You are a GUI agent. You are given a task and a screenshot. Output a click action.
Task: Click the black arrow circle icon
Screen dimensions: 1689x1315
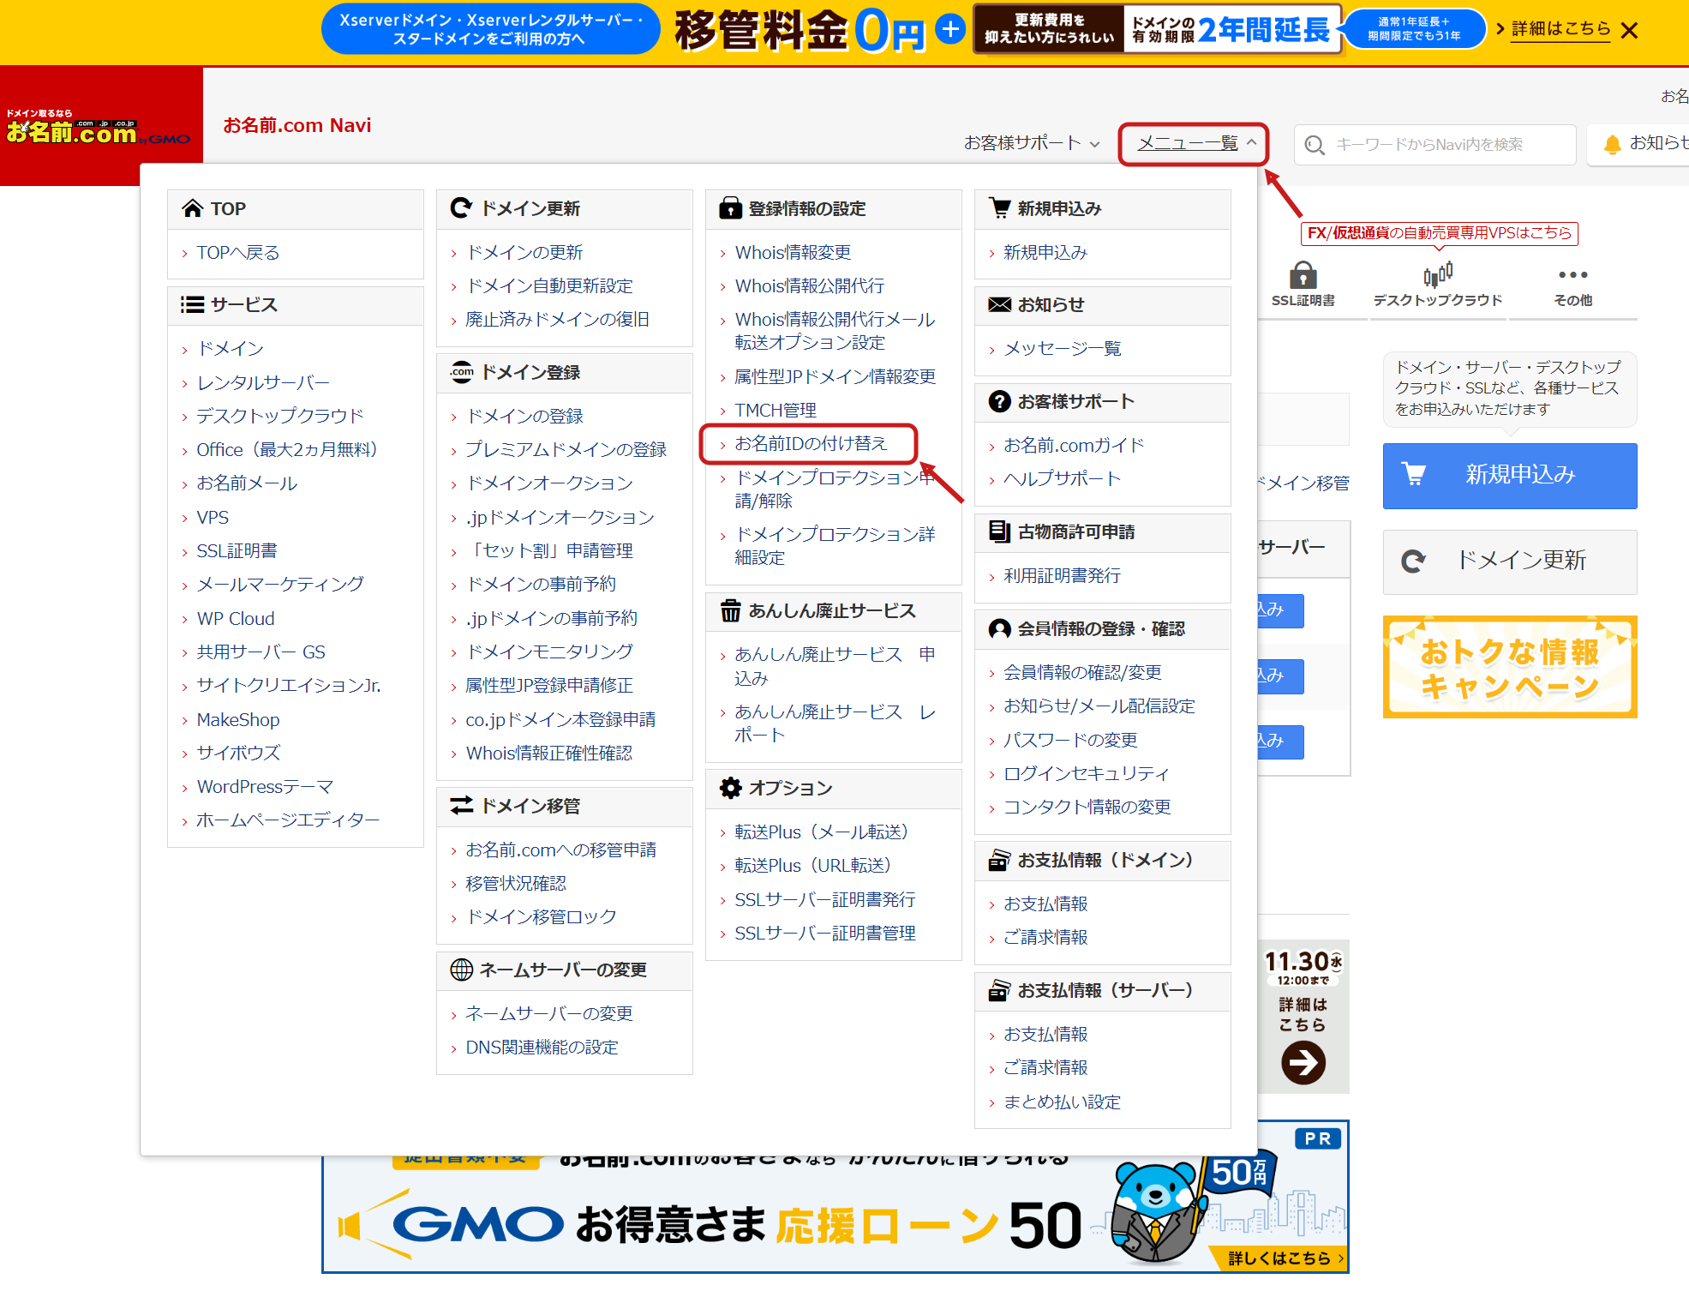[x=1303, y=1062]
